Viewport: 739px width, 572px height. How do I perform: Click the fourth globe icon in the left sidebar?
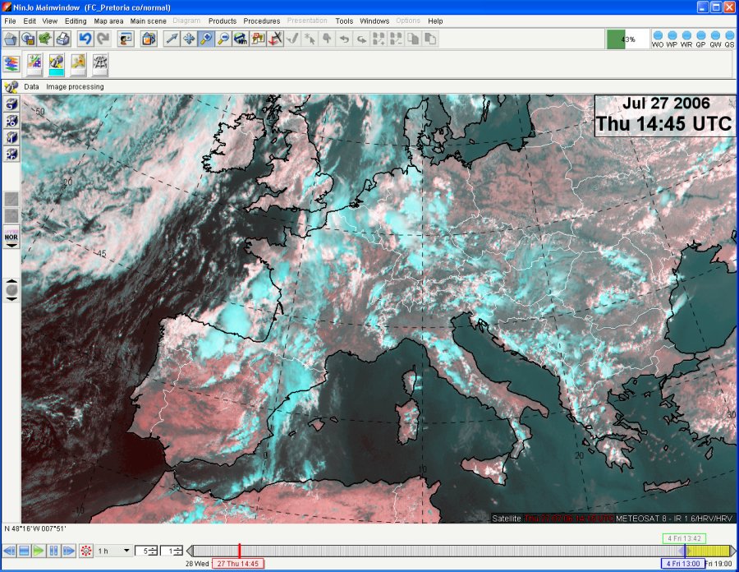tap(11, 154)
